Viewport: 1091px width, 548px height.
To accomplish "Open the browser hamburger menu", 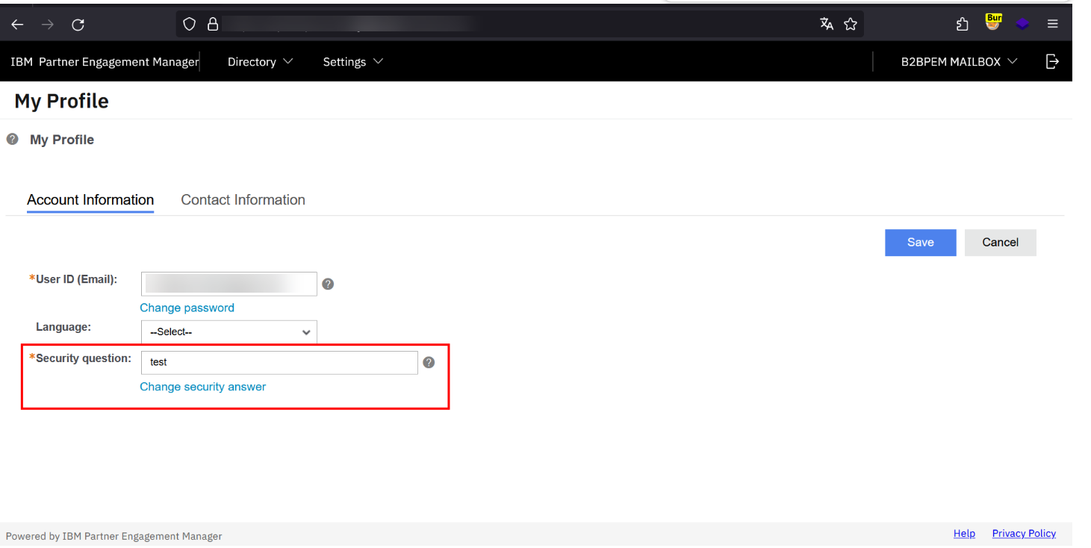I will [x=1052, y=24].
